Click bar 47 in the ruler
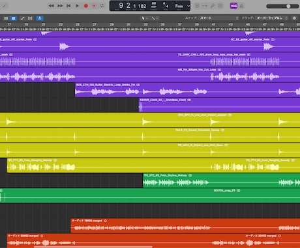The height and width of the screenshot is (248, 300). coord(265,24)
